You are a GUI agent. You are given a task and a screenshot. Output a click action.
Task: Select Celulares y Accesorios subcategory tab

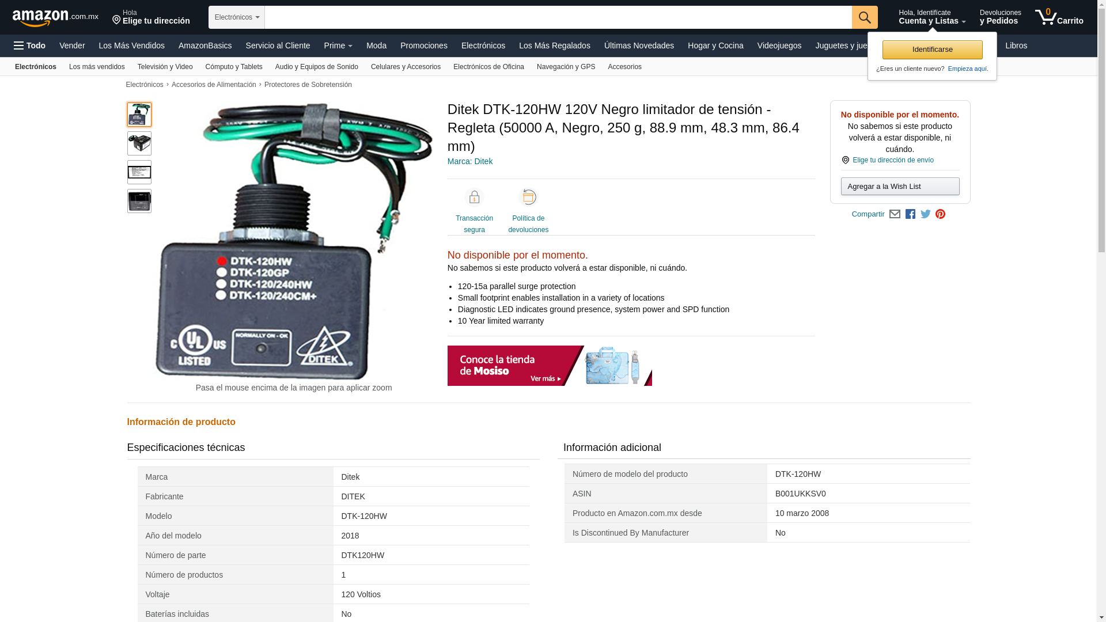(x=406, y=67)
